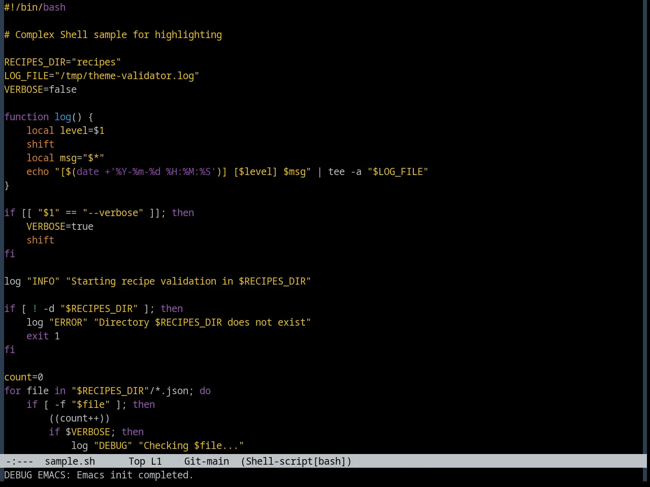
Task: Click the LOG_FILE path string "/tmp/theme-validator.log"
Action: coord(127,76)
